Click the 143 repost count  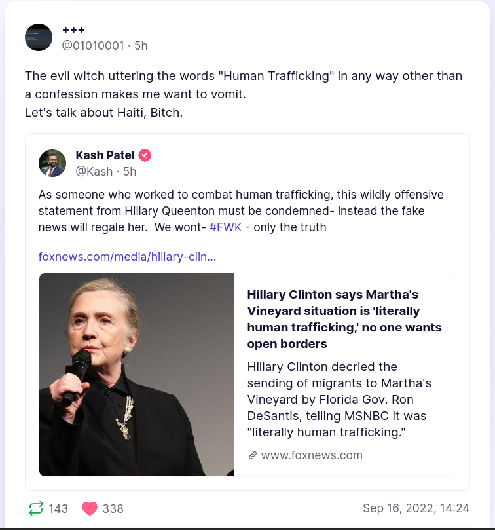tap(58, 509)
